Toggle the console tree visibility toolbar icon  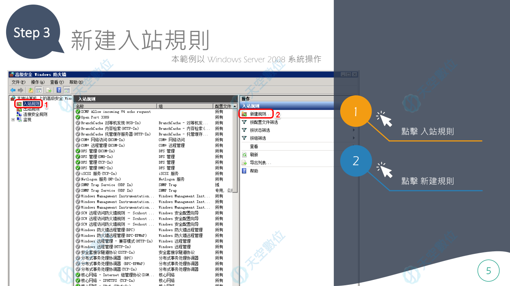(x=39, y=90)
